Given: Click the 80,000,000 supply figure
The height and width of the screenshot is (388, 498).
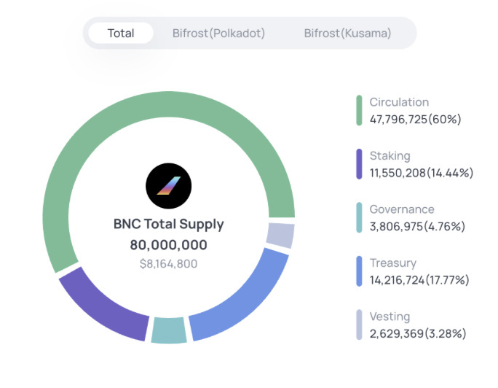Looking at the screenshot, I should tap(169, 245).
